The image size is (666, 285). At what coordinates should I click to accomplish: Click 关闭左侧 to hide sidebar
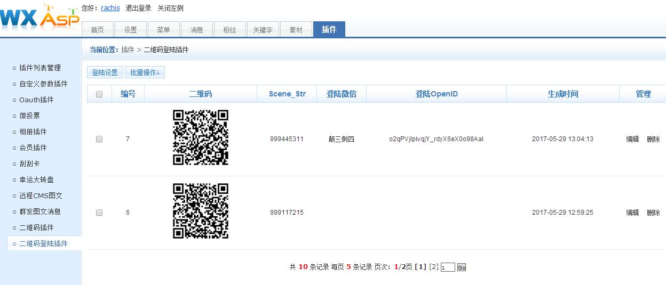click(171, 8)
